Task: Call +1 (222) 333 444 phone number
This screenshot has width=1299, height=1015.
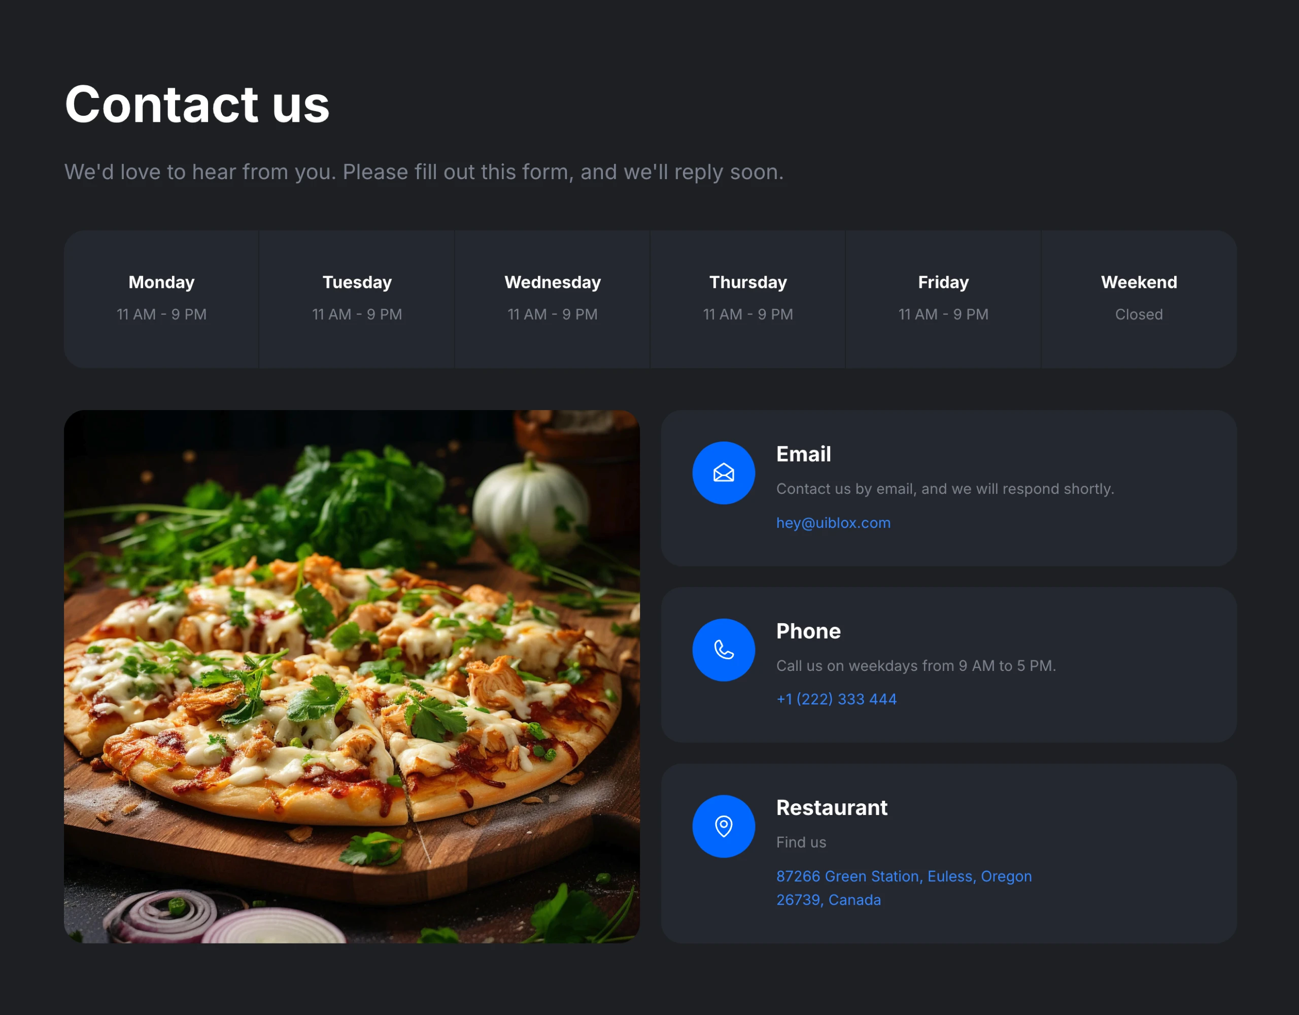Action: (836, 698)
